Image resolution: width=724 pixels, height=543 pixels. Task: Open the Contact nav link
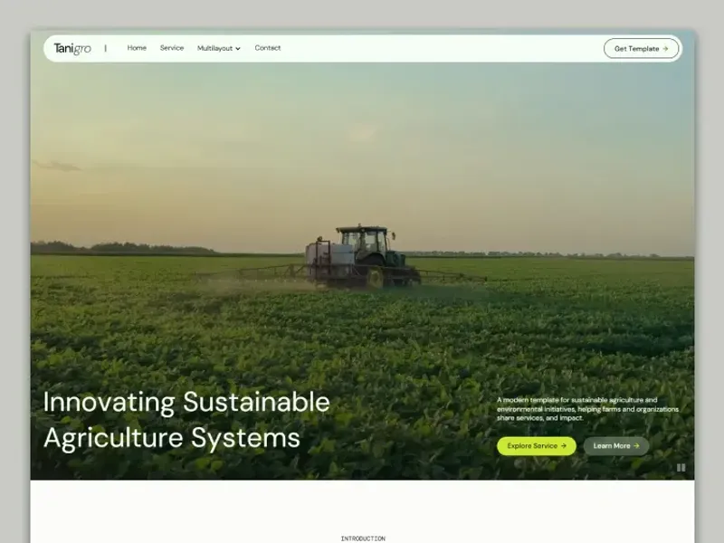point(268,48)
